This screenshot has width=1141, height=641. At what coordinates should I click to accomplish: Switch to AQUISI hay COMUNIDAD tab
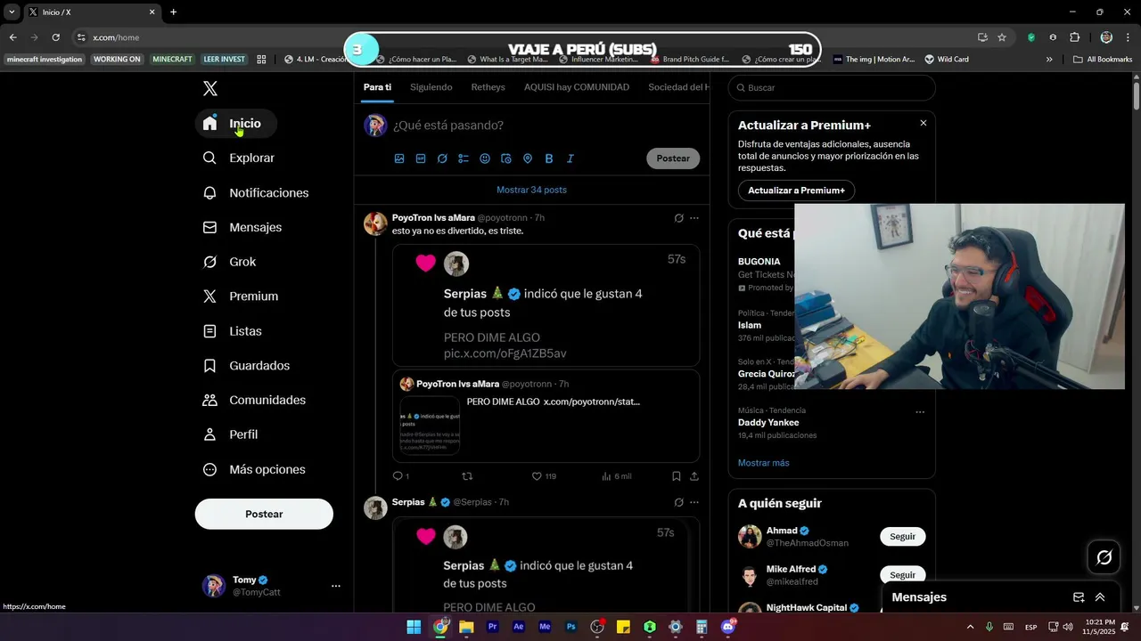tap(577, 87)
